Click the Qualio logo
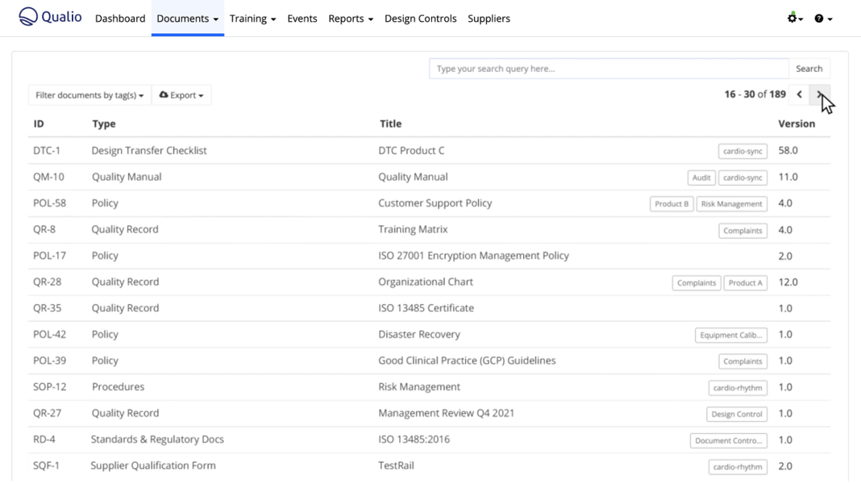 (50, 17)
